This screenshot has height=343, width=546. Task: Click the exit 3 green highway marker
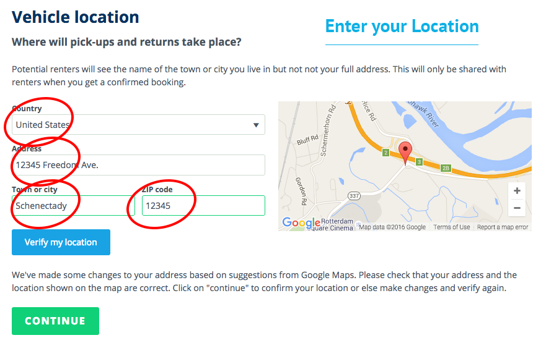(419, 162)
